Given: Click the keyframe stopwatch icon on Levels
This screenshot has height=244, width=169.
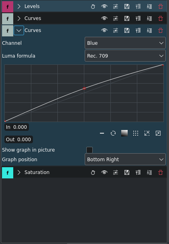Looking at the screenshot, I should pyautogui.click(x=93, y=6).
